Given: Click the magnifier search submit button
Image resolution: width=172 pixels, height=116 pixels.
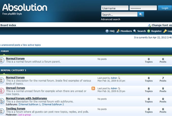Looking at the screenshot, I should coord(141,14).
